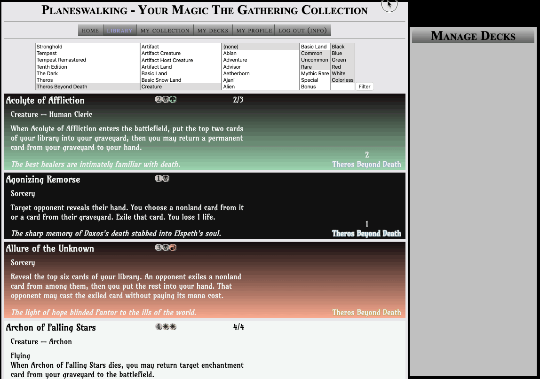Choose Adventure subtype

(x=261, y=60)
